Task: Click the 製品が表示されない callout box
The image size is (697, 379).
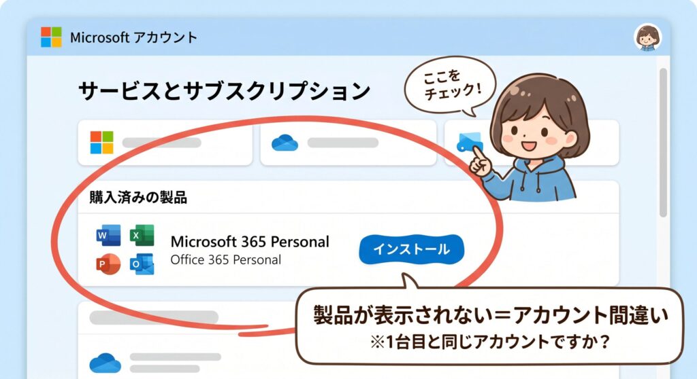Action: 489,326
